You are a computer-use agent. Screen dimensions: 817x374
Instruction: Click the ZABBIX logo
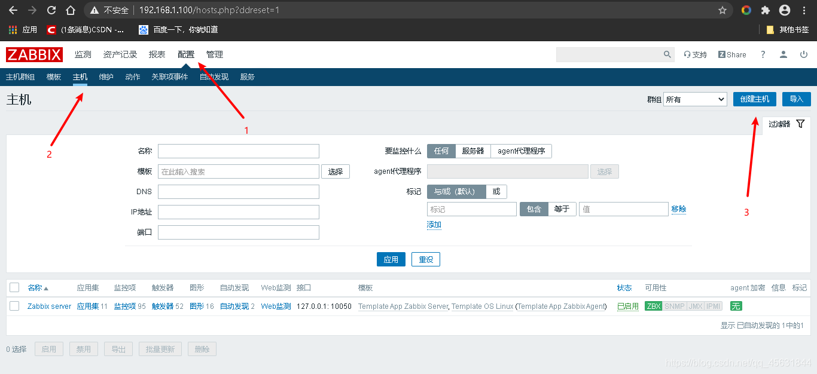tap(34, 54)
